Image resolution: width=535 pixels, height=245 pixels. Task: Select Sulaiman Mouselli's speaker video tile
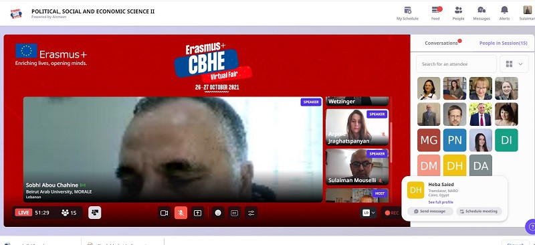pos(357,167)
